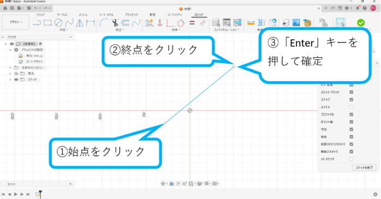The width and height of the screenshot is (381, 199).
Task: Expand the 原点 folder in browser
Action: [10, 74]
